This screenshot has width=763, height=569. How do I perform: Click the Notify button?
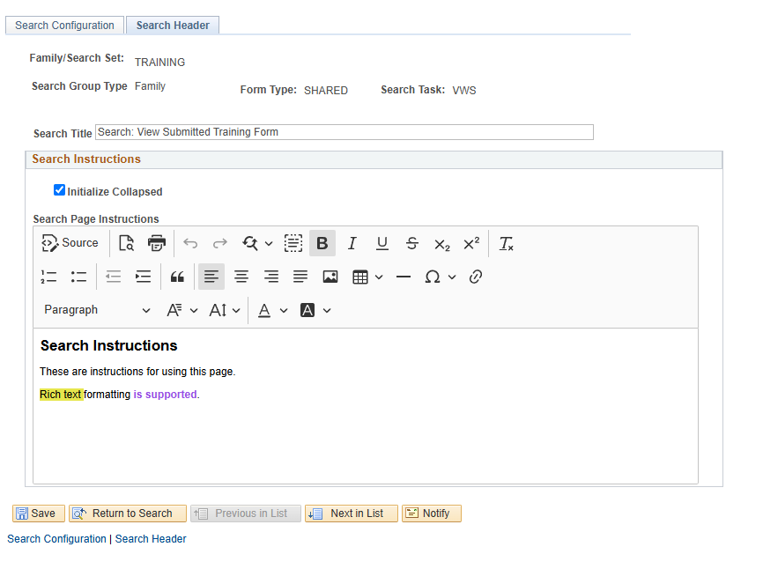(x=432, y=514)
